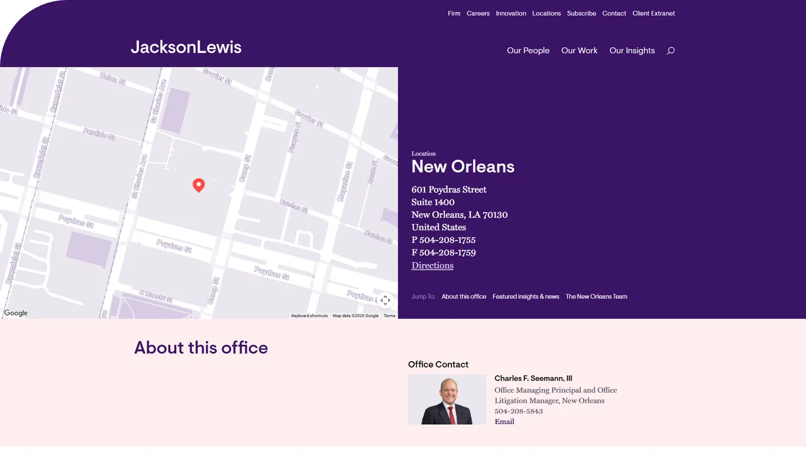Click the Directions link
Image resolution: width=806 pixels, height=453 pixels.
coord(433,266)
